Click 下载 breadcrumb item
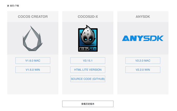Screen dimensions: 177x111 pyautogui.click(x=17, y=6)
